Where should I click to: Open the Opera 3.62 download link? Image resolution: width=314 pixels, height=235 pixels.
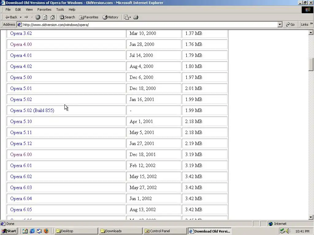(x=21, y=33)
